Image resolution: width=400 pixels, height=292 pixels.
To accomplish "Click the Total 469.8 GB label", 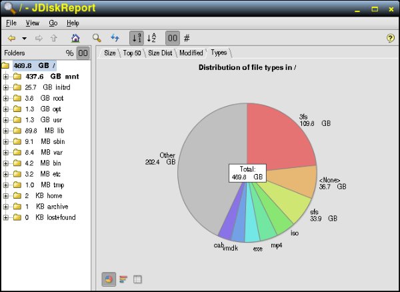I will point(247,173).
